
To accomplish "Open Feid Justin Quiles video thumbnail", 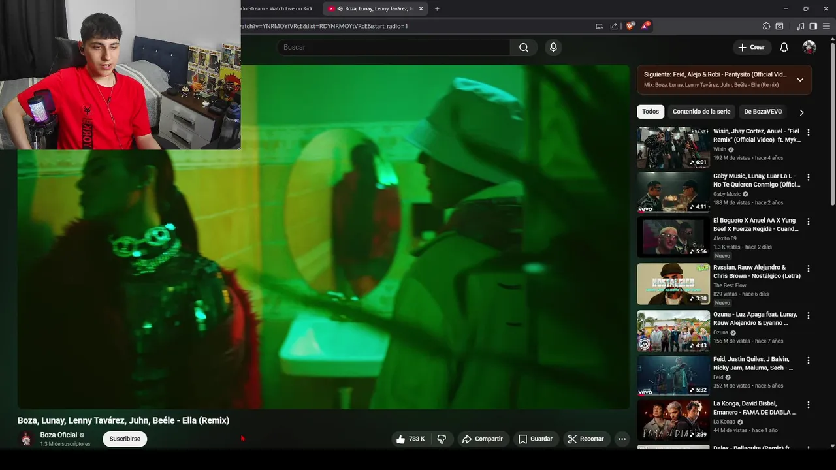I will click(673, 376).
